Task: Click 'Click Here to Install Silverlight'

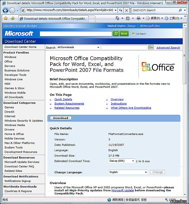Action: pyautogui.click(x=20, y=26)
